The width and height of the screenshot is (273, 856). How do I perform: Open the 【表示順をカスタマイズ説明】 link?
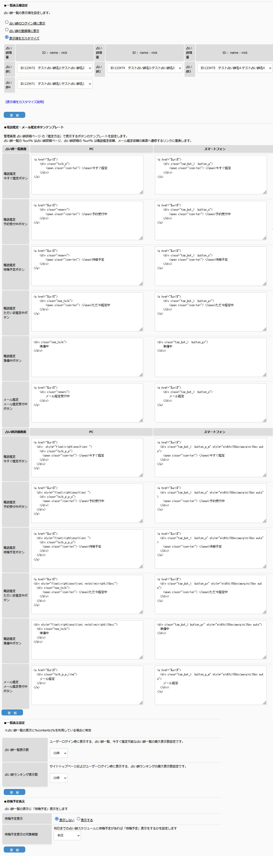(24, 102)
